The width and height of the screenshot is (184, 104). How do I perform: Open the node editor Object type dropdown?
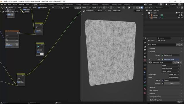[x=11, y=8]
